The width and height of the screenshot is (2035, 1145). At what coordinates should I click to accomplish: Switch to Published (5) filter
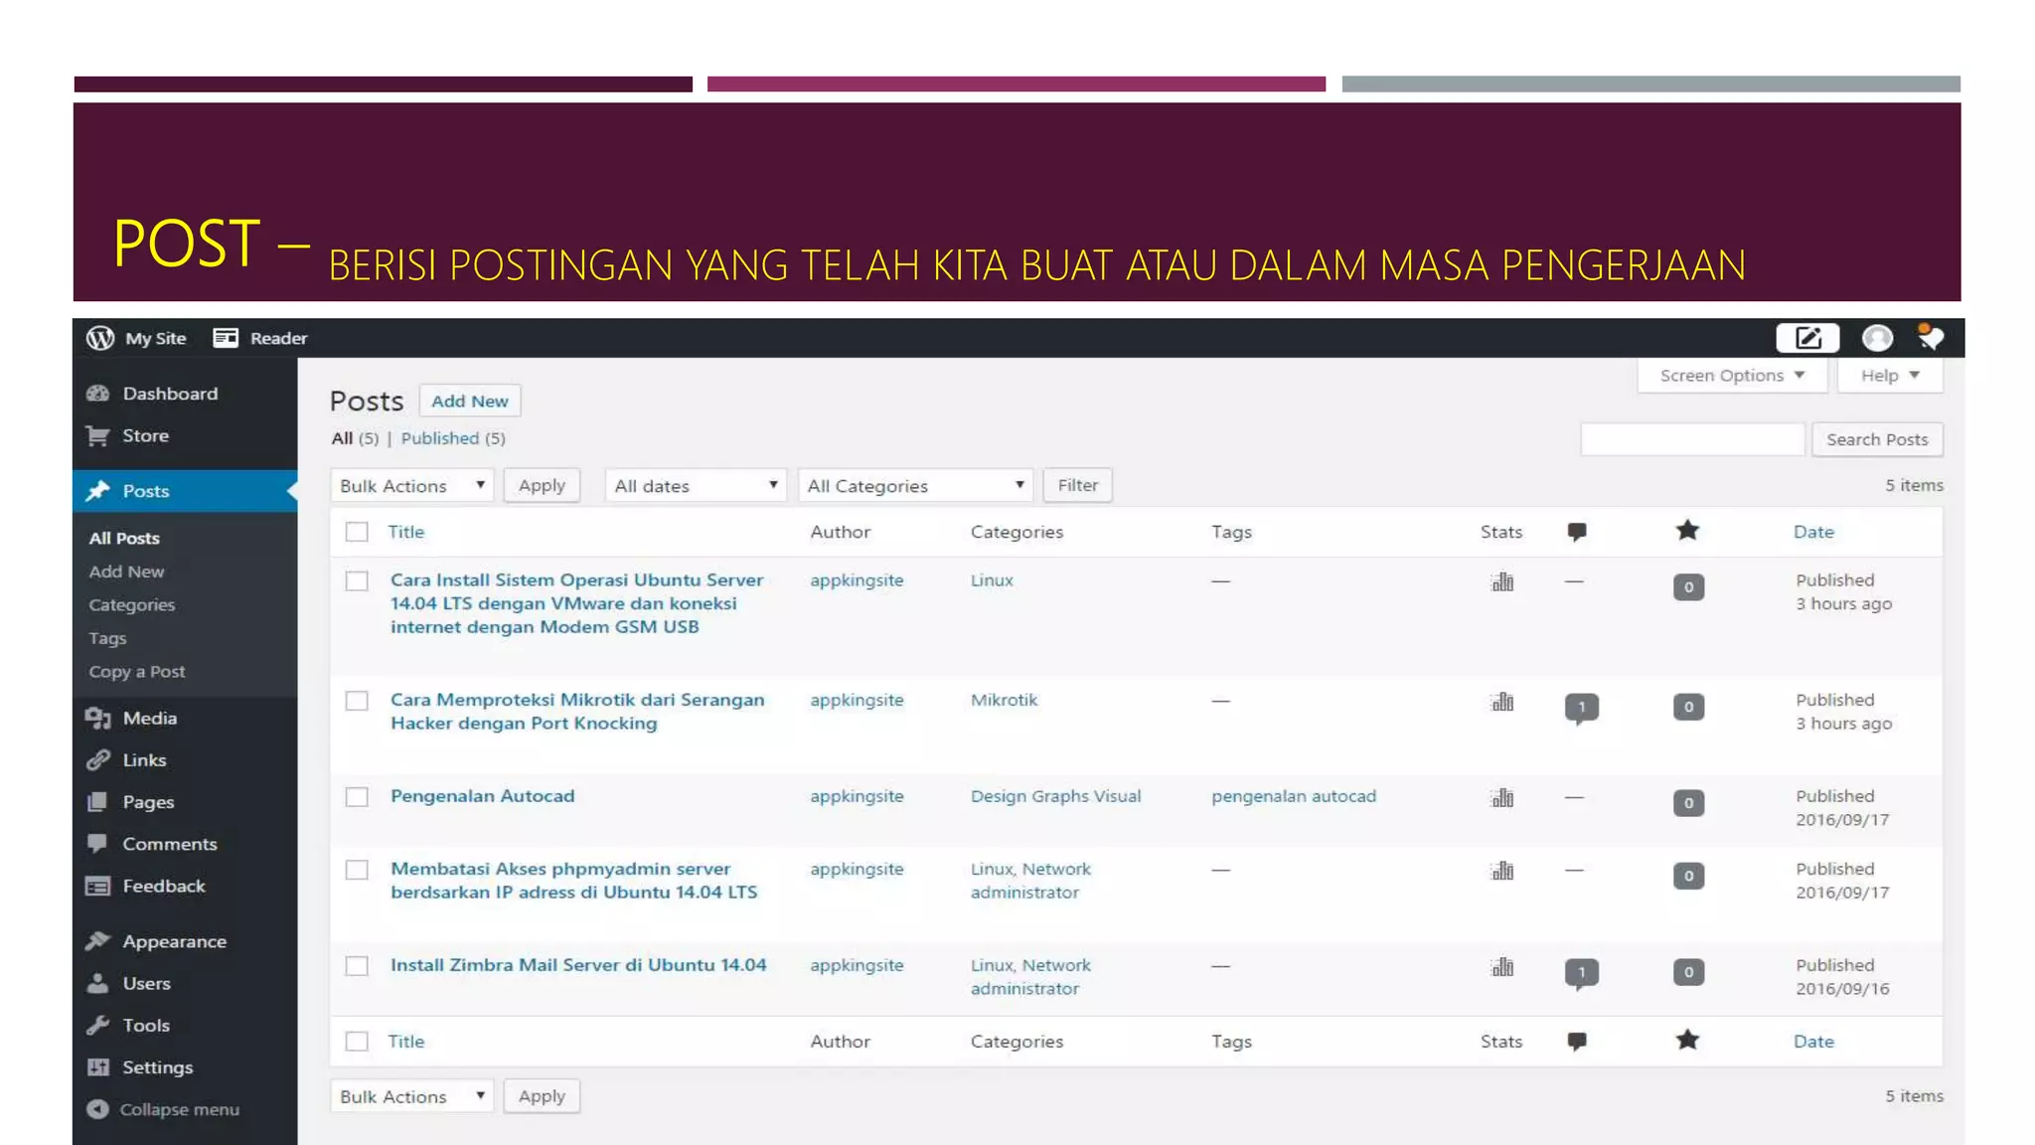click(453, 438)
